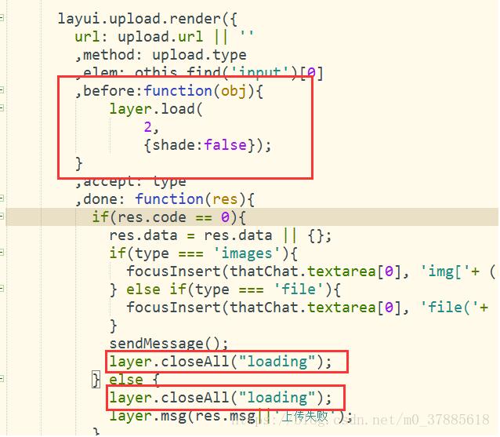
Task: Fold the layer.load( call in gutter
Action: pyautogui.click(x=2, y=108)
